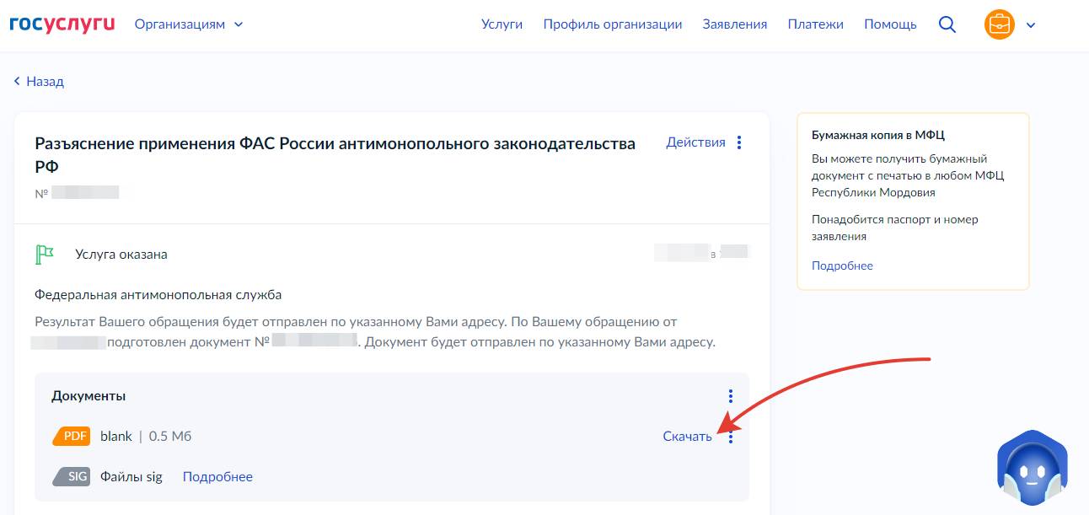The image size is (1089, 515).
Task: Go back via the Назад link
Action: tap(39, 82)
